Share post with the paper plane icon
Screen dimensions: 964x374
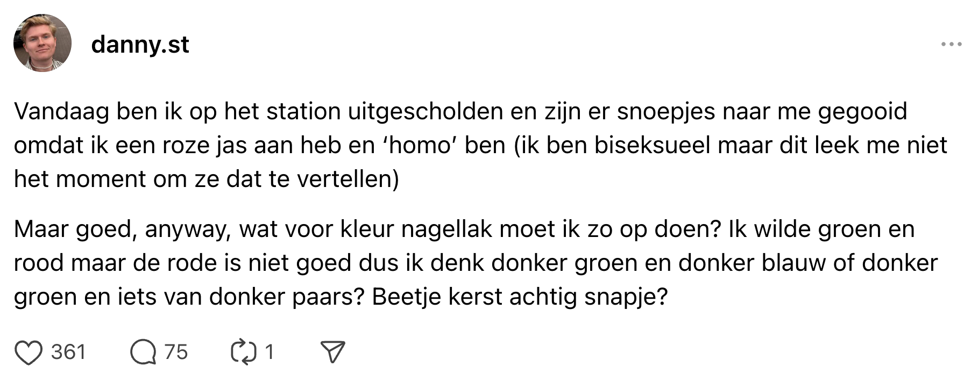[x=332, y=353]
